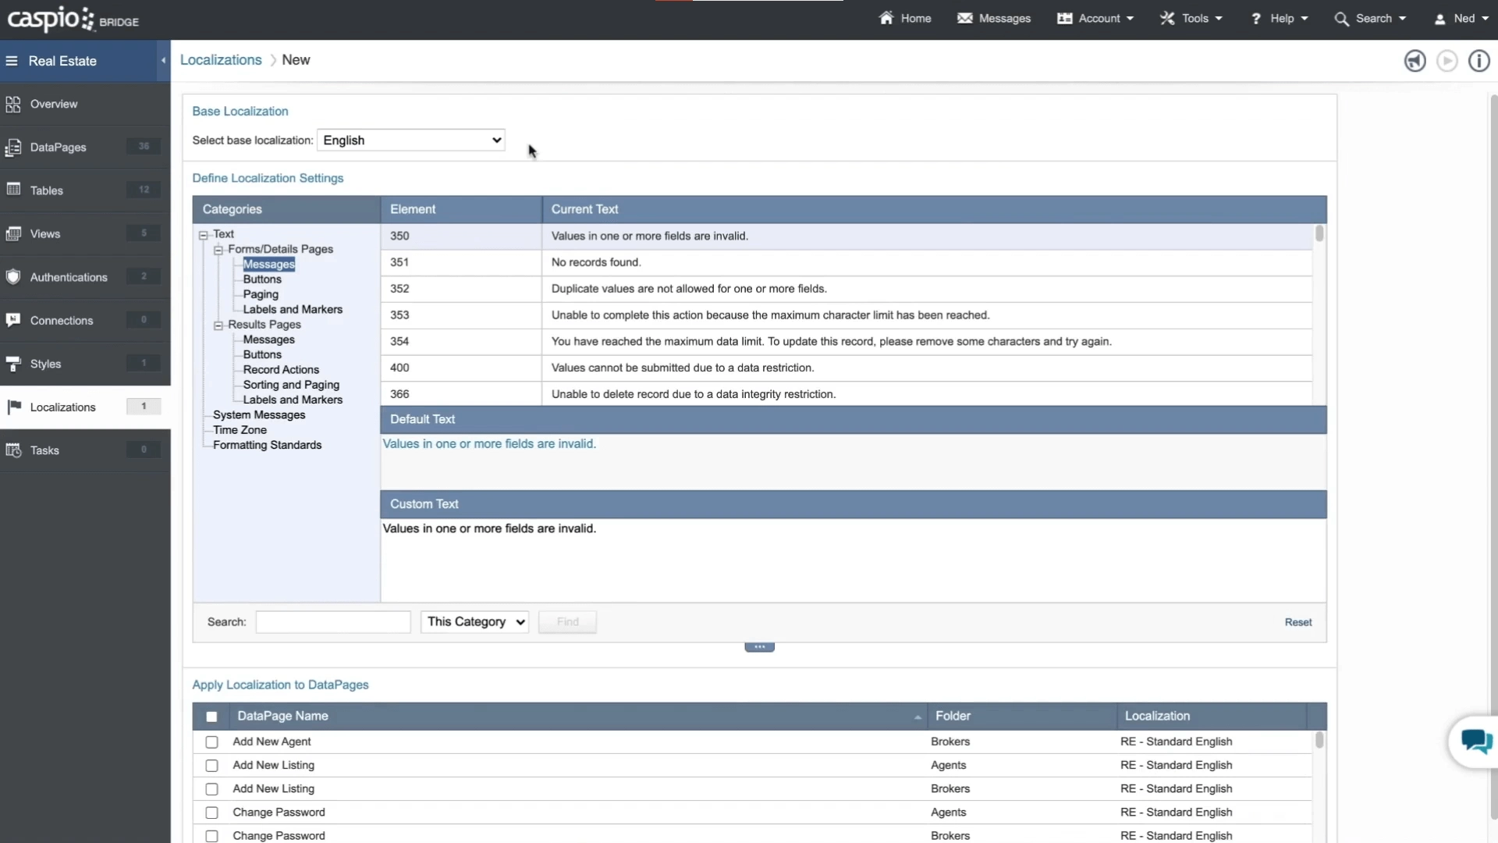
Task: Click the Search text input field
Action: [x=333, y=622]
